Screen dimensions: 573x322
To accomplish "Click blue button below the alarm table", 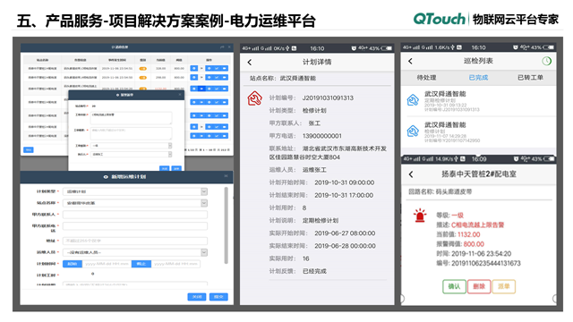I will (29, 149).
